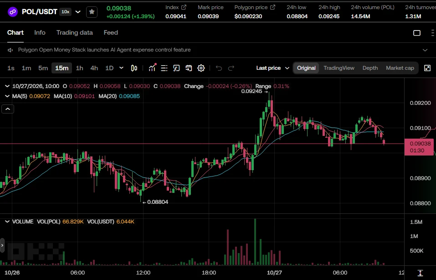Viewport: 436px width, 280px height.
Task: Open the Last price dropdown
Action: pyautogui.click(x=273, y=68)
